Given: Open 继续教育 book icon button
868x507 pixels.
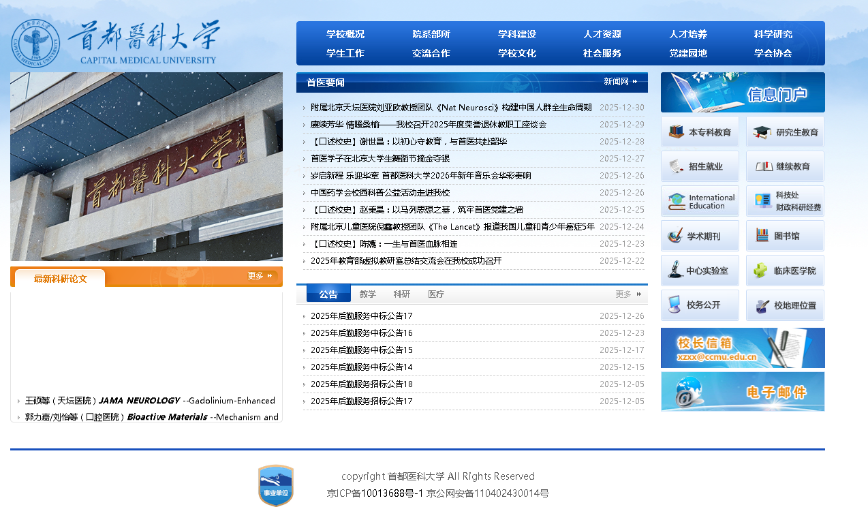Looking at the screenshot, I should click(x=785, y=166).
